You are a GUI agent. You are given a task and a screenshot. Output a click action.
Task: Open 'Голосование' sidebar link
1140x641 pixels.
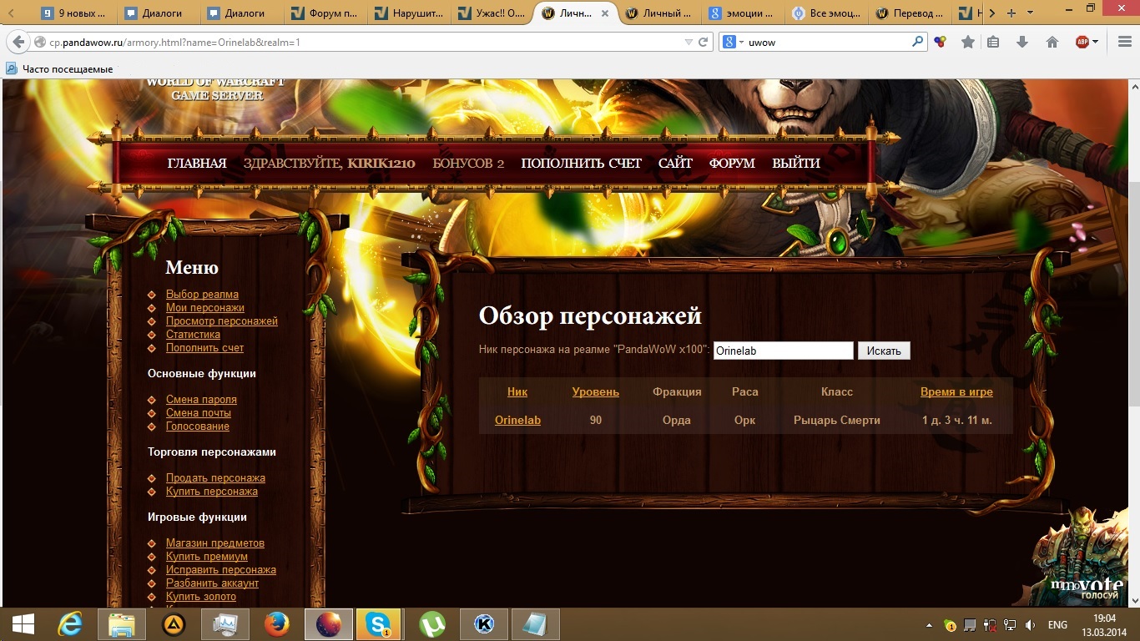click(x=198, y=426)
